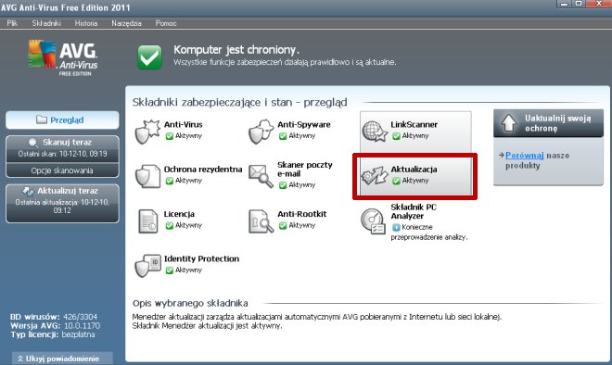
Task: Open the Licencja document icon
Action: tap(148, 221)
